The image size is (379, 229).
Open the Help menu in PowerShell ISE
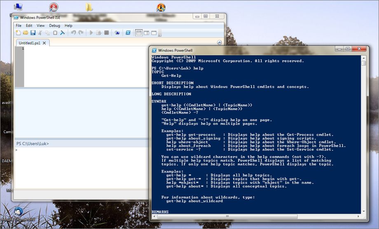point(68,25)
